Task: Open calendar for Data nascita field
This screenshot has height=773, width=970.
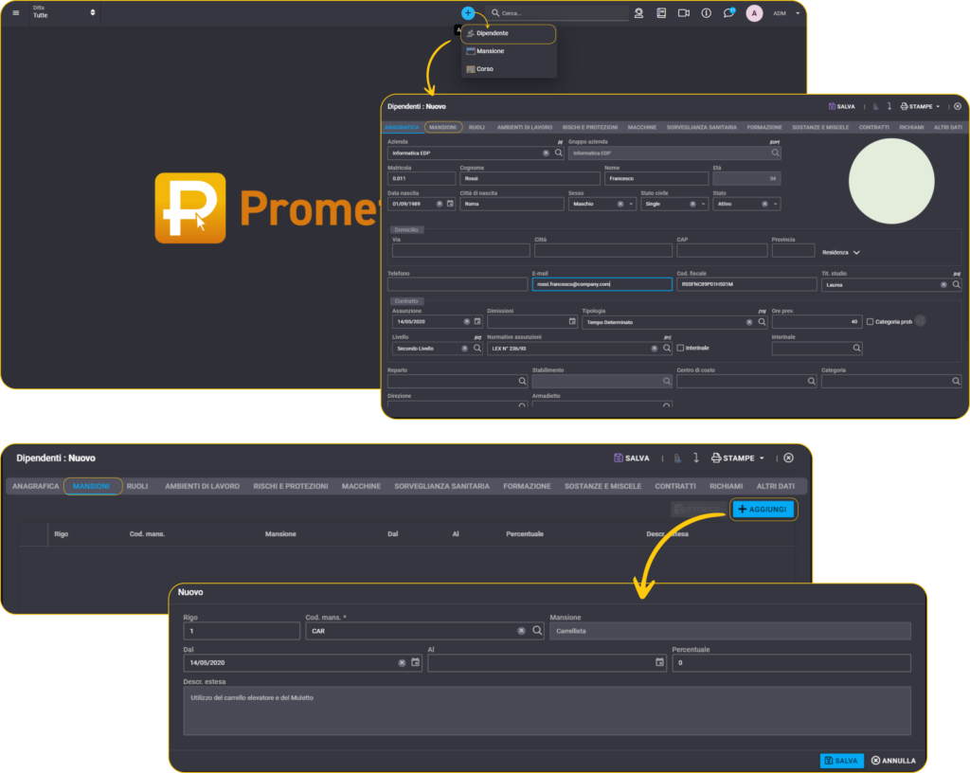Action: 450,204
